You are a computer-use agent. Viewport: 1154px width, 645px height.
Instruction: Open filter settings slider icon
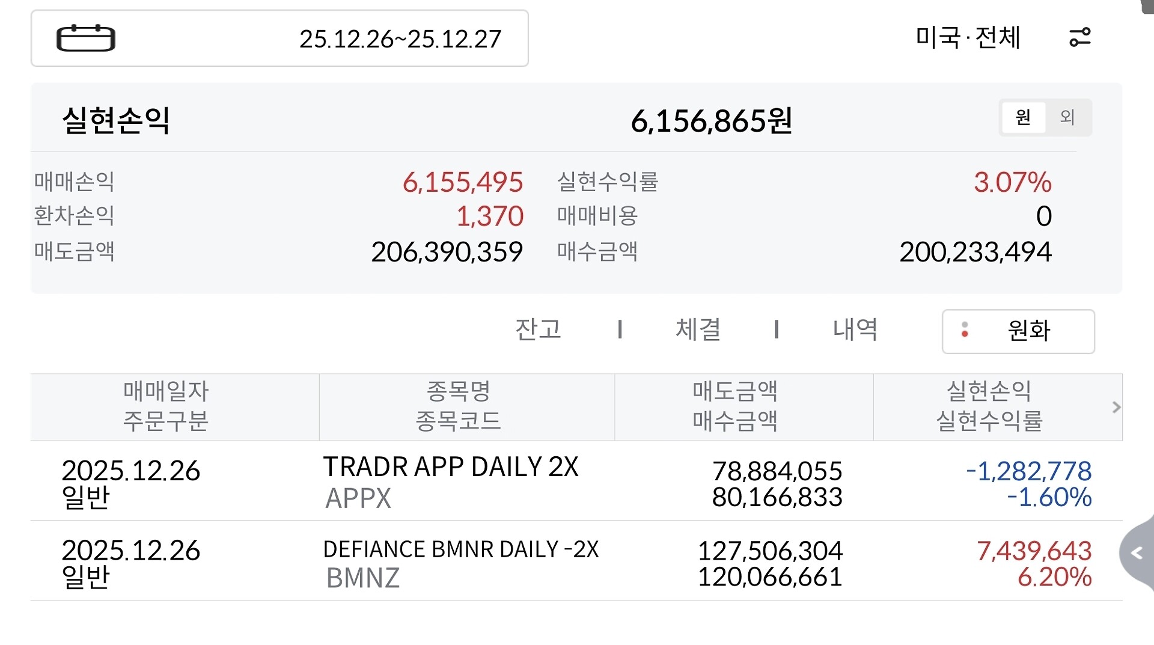coord(1079,37)
